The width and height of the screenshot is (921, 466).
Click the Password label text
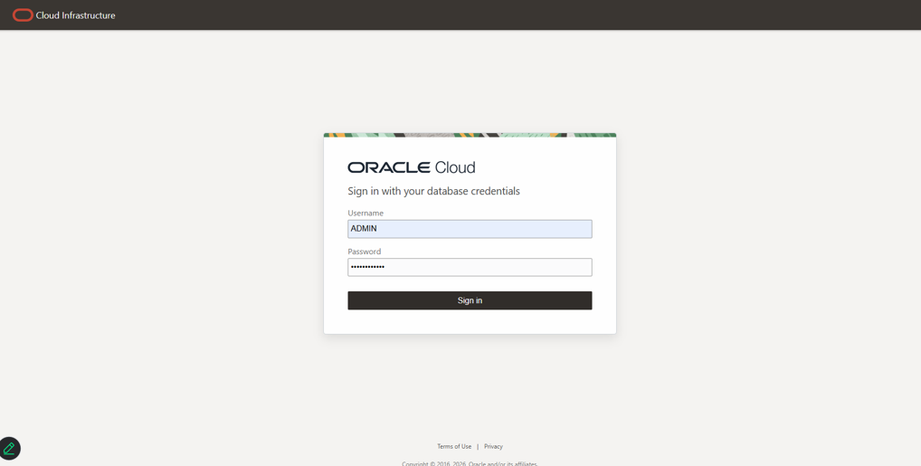365,252
